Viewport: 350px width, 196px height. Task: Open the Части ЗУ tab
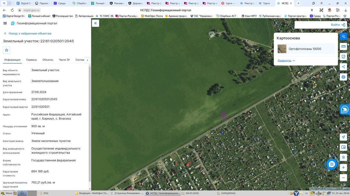[x=64, y=60]
